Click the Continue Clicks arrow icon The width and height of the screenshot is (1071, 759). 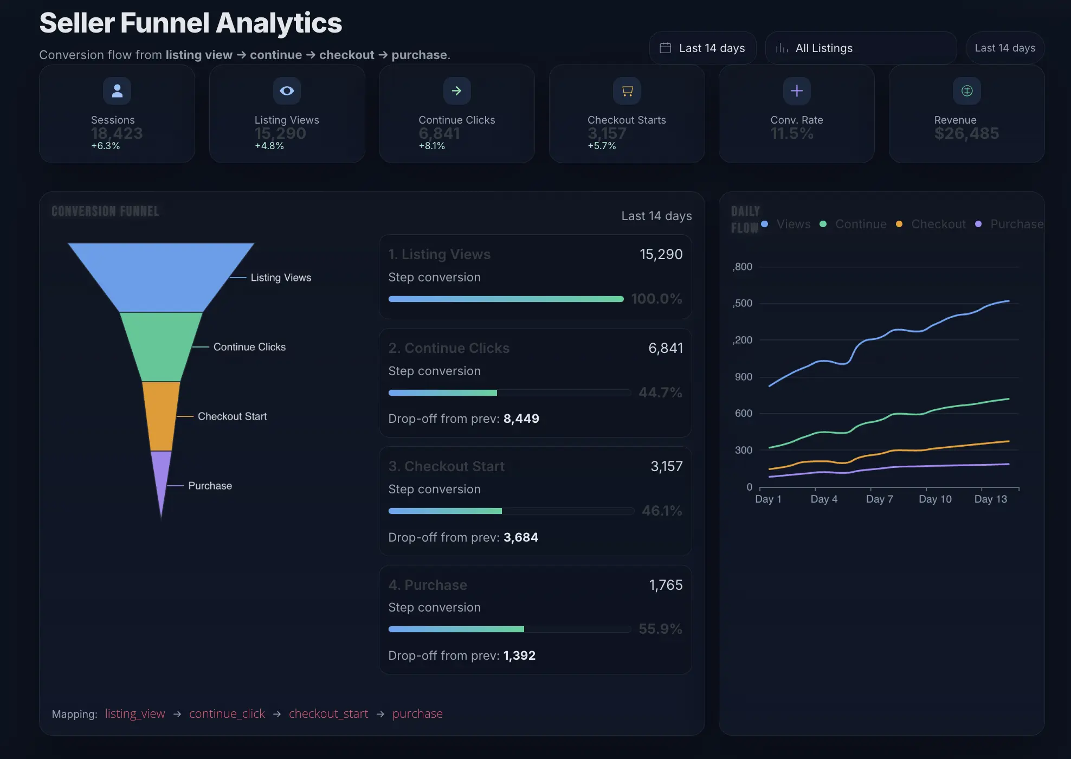(x=456, y=91)
